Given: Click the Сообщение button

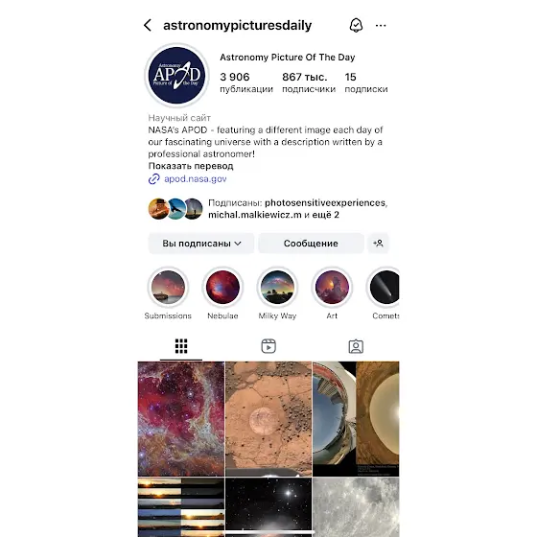Looking at the screenshot, I should (x=311, y=244).
